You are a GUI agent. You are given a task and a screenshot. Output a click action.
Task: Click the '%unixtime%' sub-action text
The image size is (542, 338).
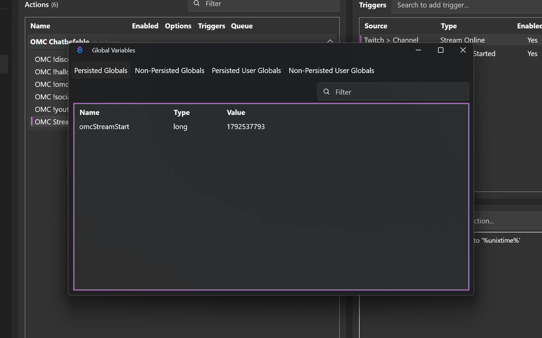tap(501, 240)
